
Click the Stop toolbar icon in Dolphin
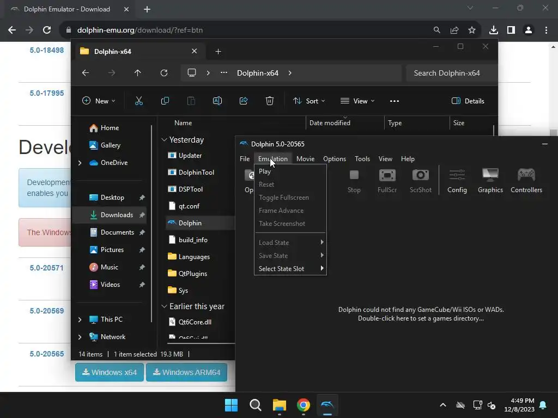click(354, 181)
